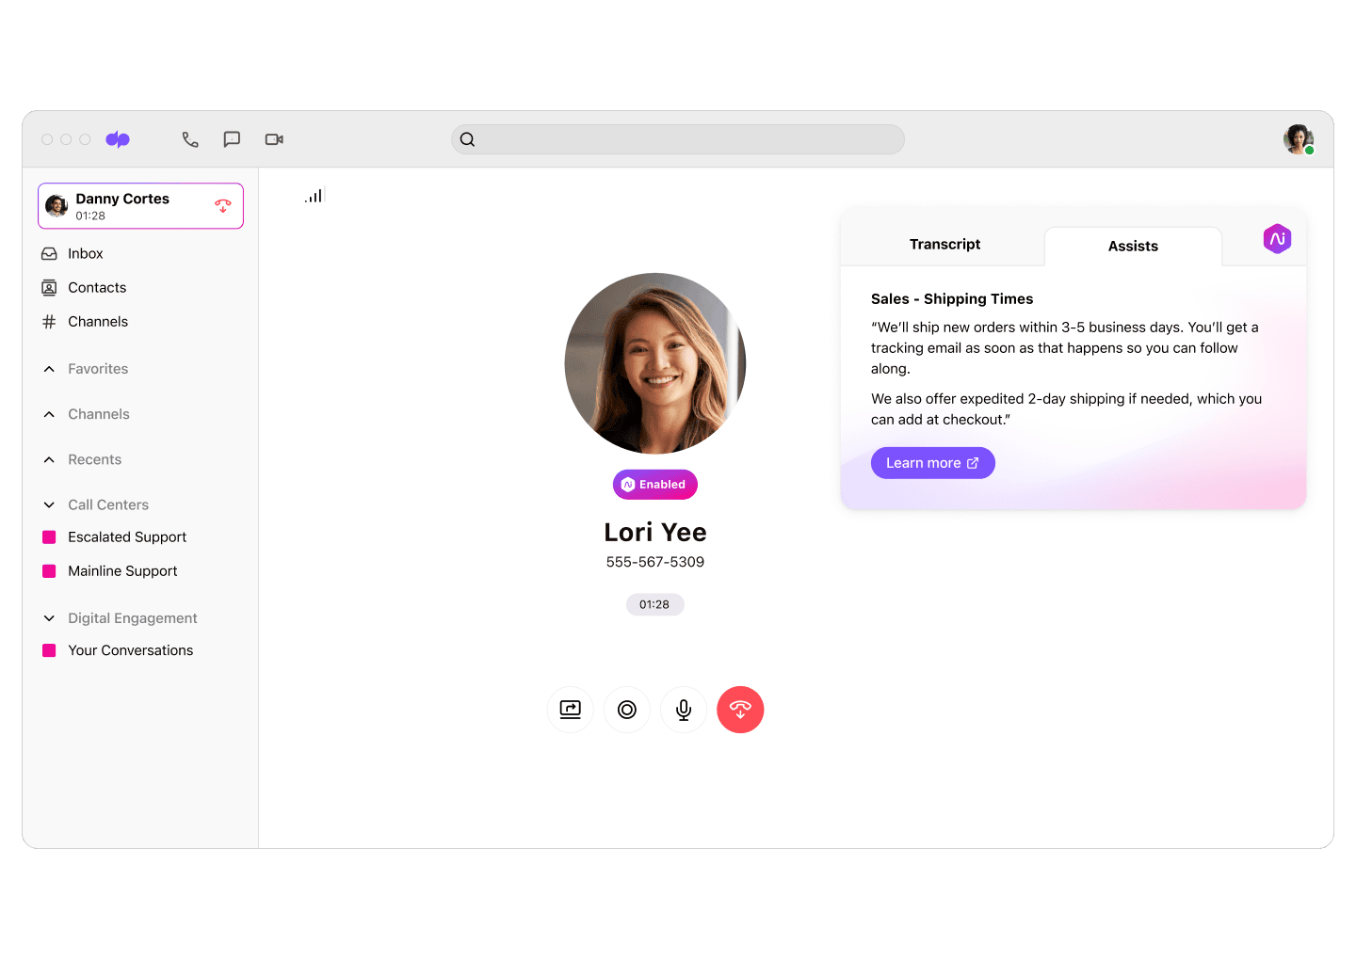This screenshot has height=960, width=1356.
Task: Open the phone dialer icon in top bar
Action: 190,139
